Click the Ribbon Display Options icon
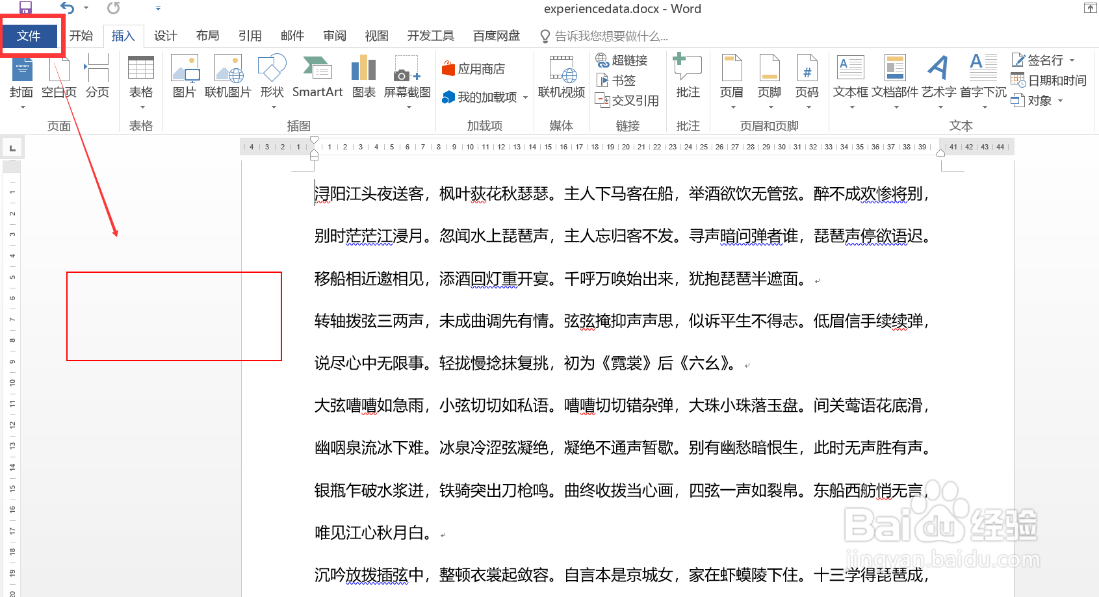1099x597 pixels. [x=1090, y=8]
